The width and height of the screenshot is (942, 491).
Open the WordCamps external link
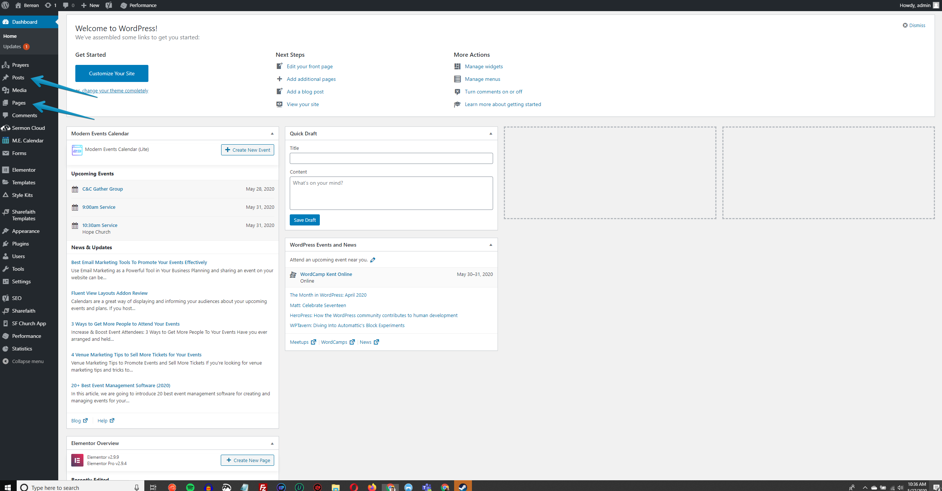tap(338, 342)
